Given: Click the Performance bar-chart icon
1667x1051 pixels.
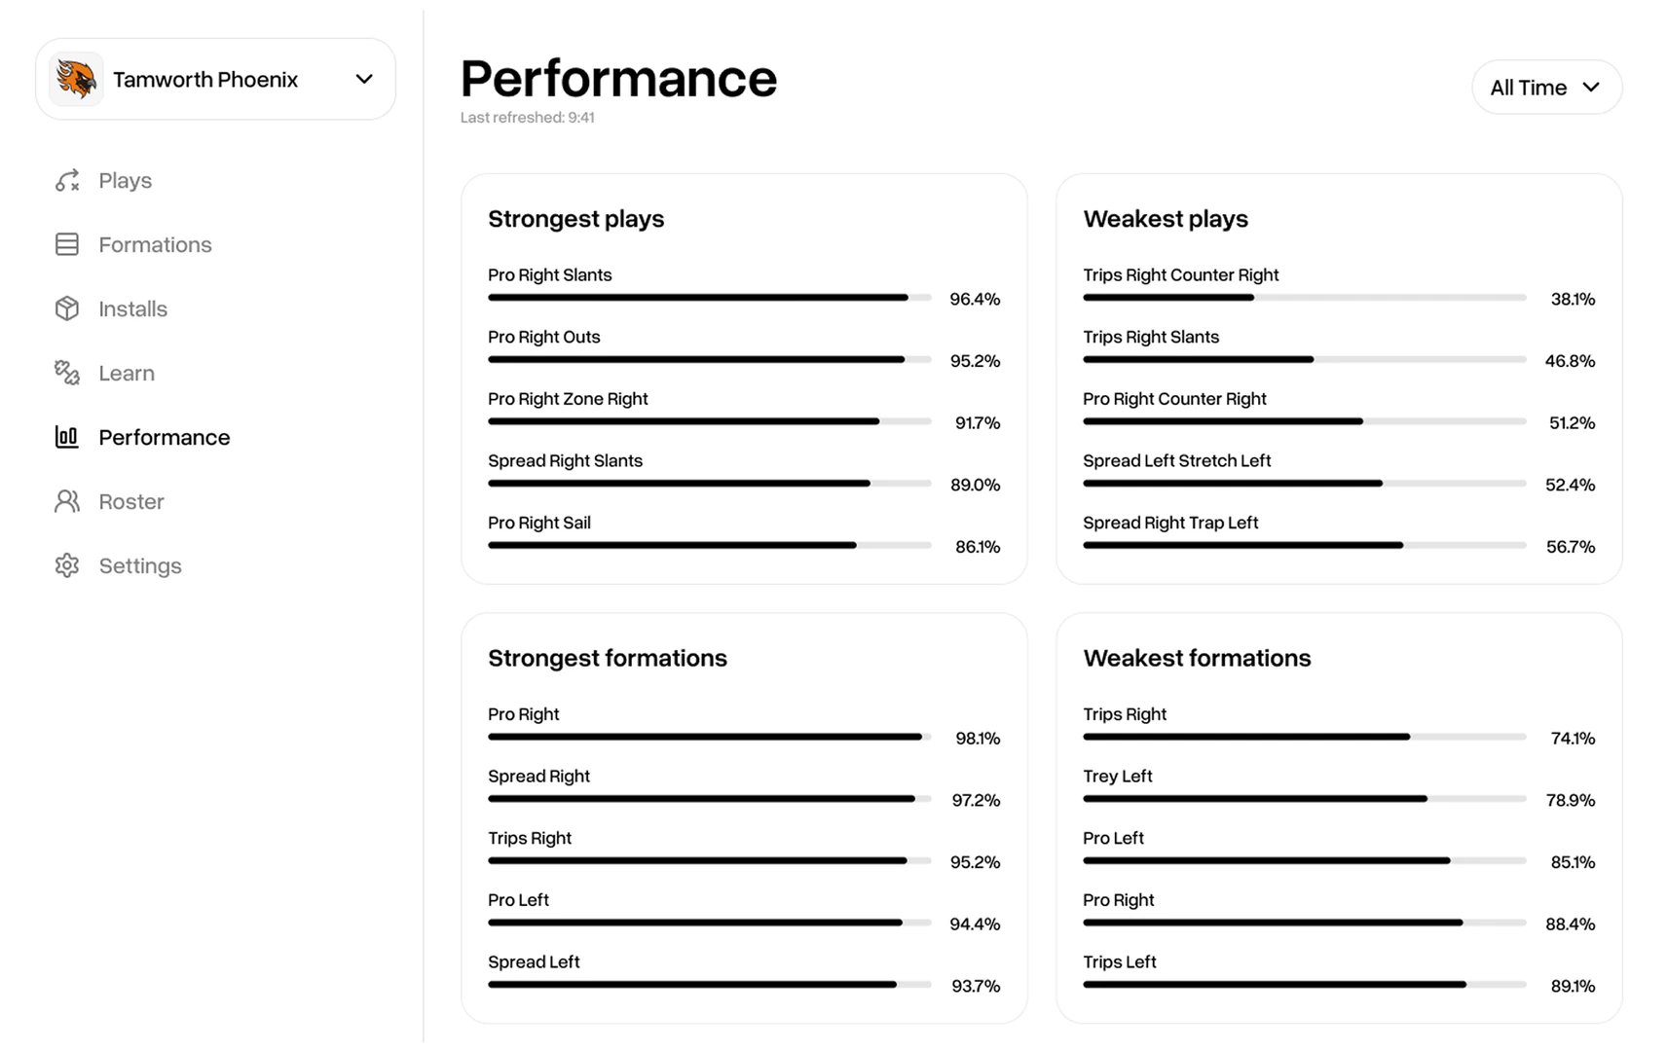Looking at the screenshot, I should click(x=66, y=437).
